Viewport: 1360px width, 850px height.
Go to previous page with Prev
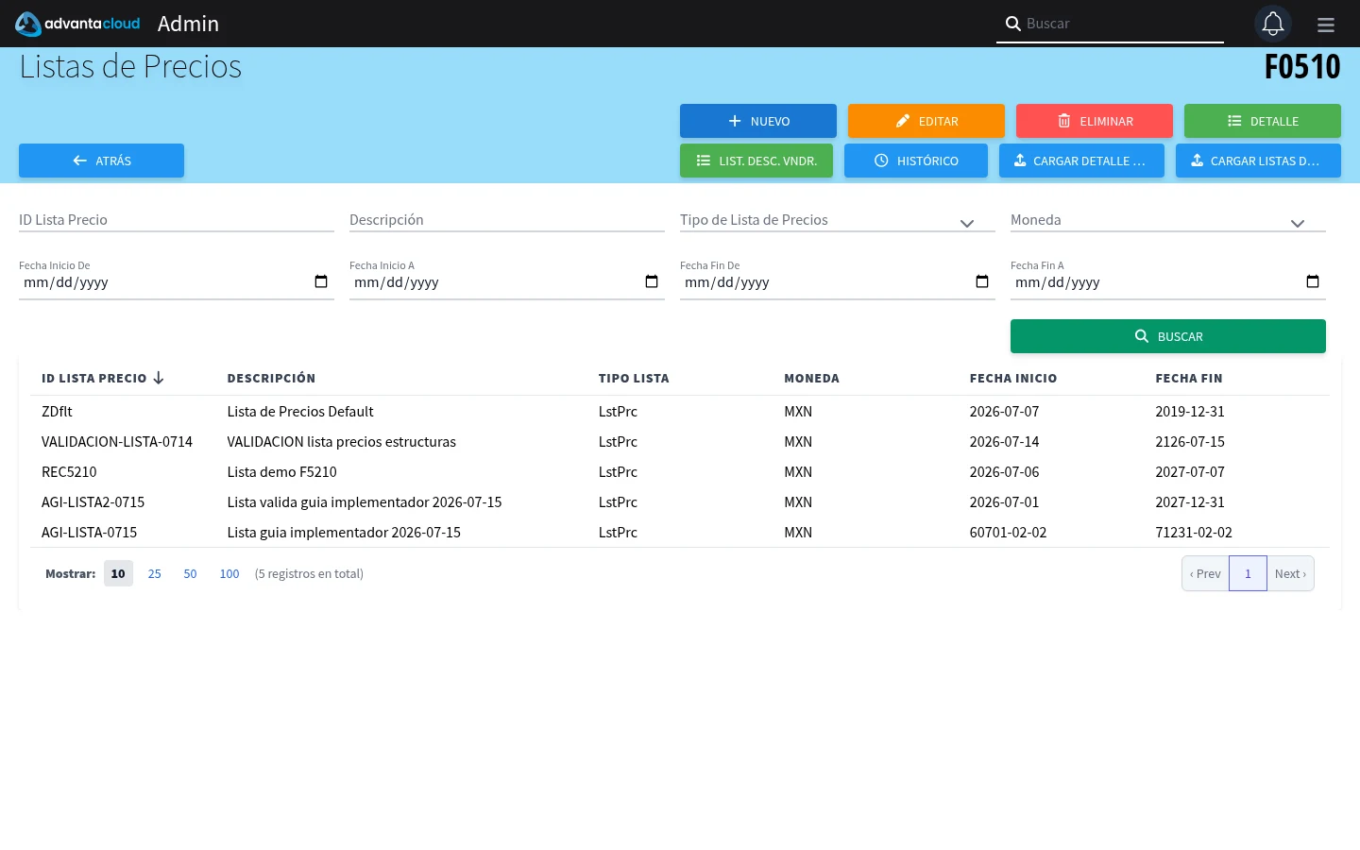[1205, 573]
